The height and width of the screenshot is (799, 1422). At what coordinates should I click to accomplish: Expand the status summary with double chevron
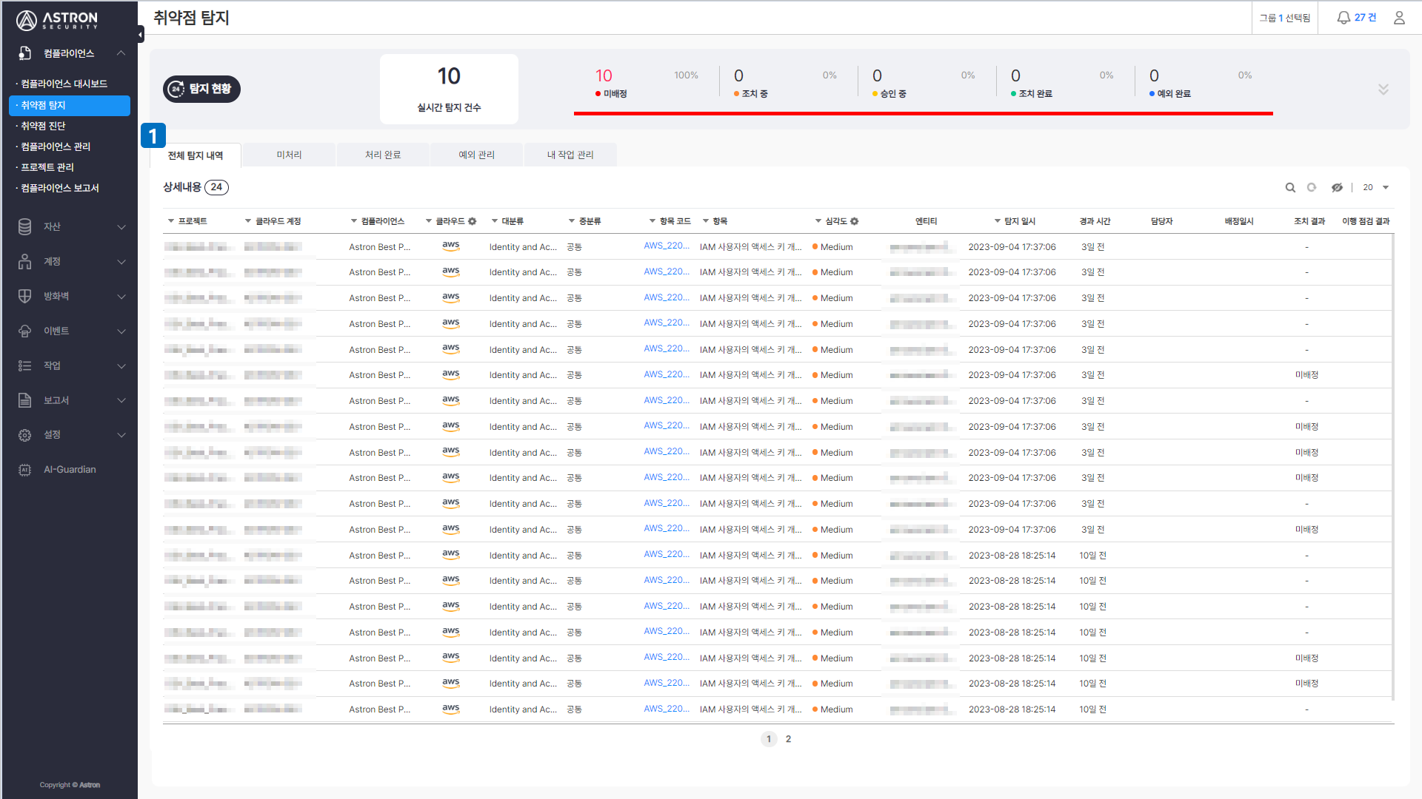[x=1383, y=90]
